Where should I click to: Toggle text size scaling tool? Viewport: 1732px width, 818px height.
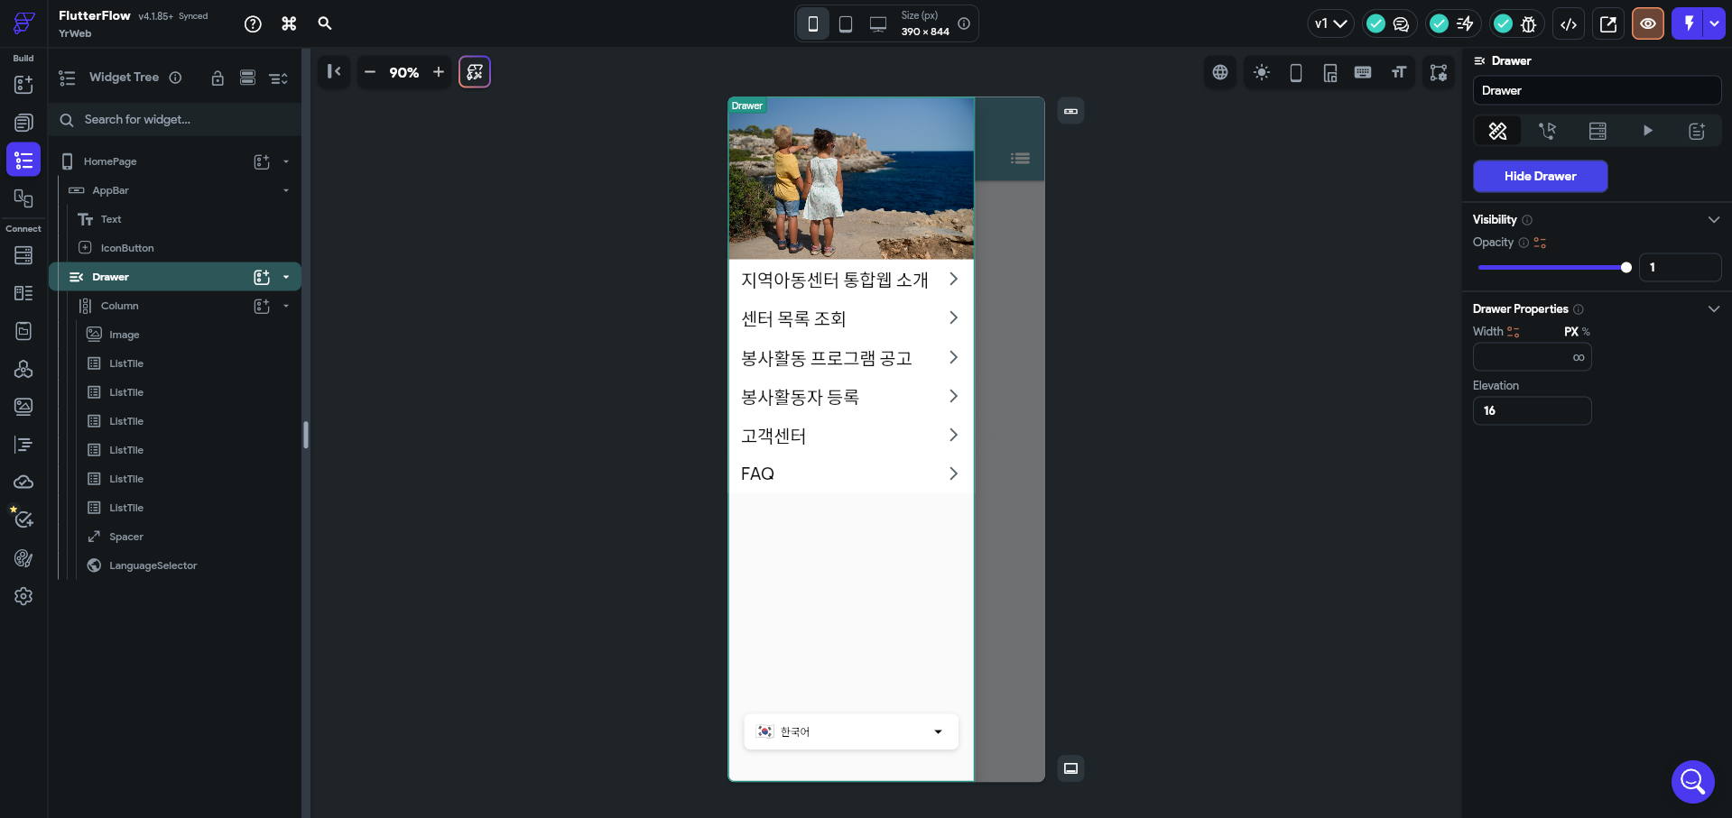1399,72
